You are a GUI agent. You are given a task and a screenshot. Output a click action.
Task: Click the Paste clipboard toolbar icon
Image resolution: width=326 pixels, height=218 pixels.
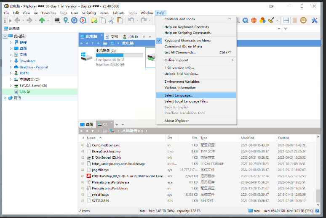[x=120, y=20]
